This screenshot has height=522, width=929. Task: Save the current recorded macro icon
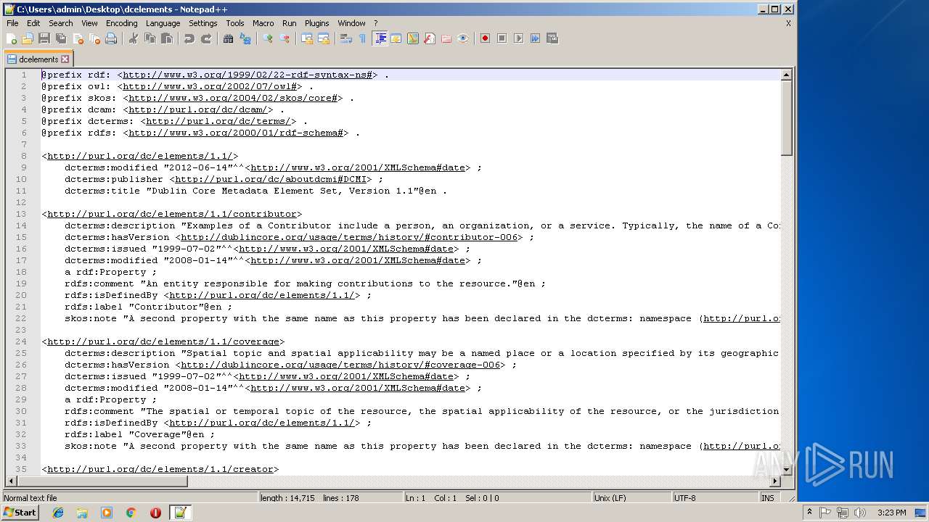(x=552, y=38)
